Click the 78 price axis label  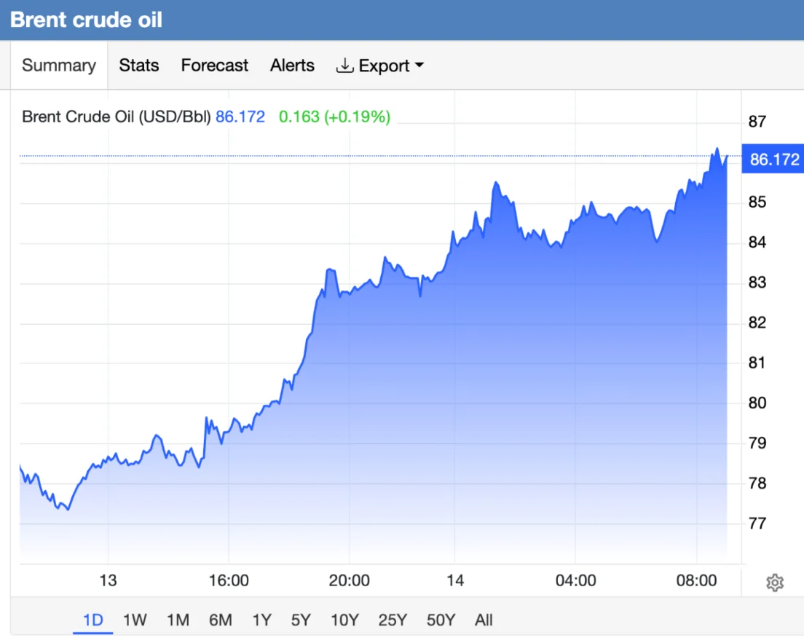[757, 483]
